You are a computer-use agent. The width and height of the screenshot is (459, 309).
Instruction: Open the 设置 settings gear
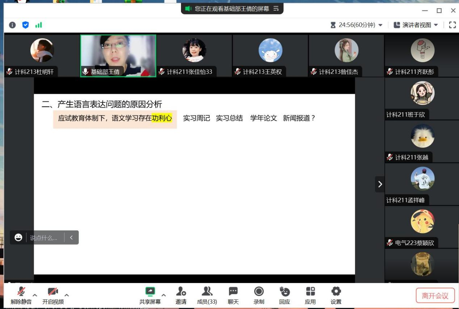(x=336, y=292)
